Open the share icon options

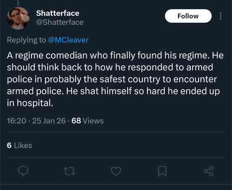(208, 171)
